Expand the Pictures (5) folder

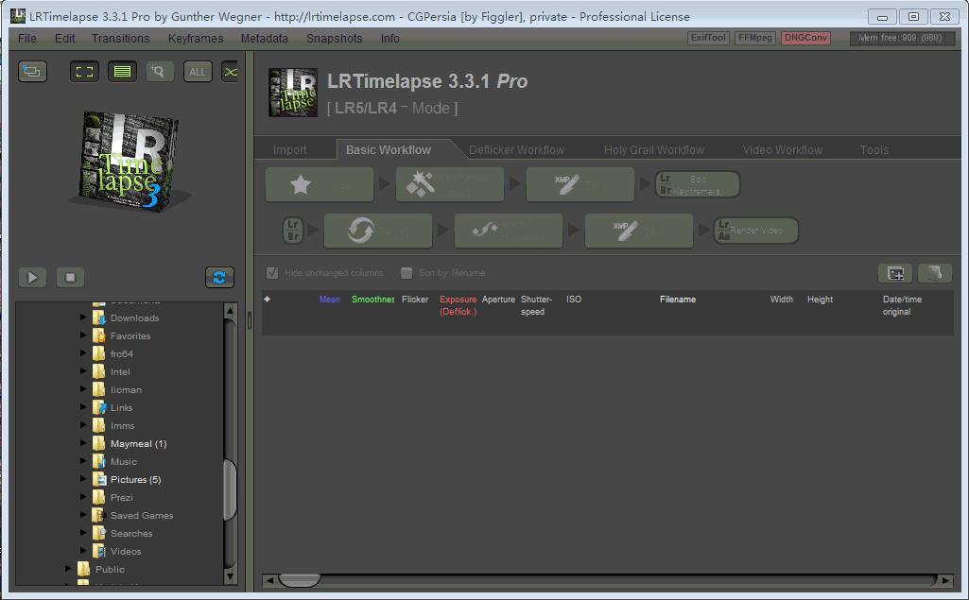[x=83, y=478]
